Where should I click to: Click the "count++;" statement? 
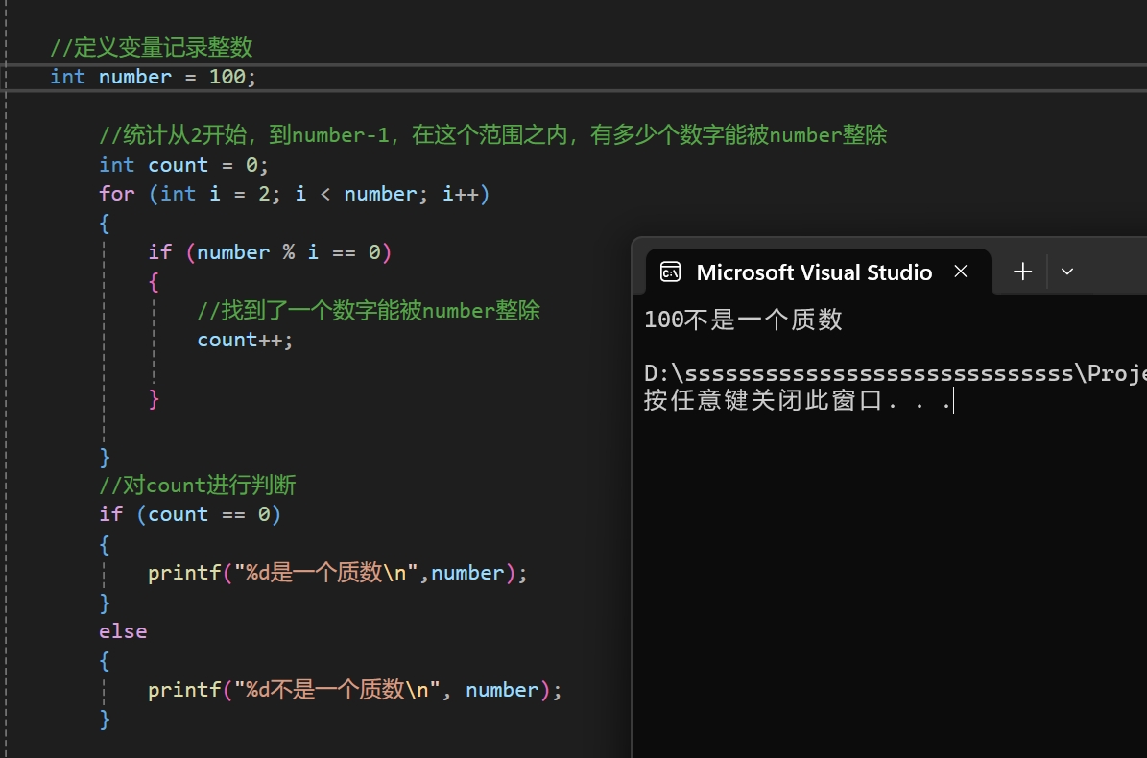(245, 340)
